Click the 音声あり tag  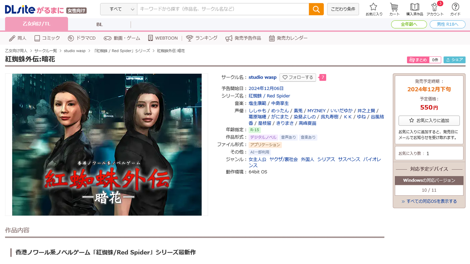(289, 137)
